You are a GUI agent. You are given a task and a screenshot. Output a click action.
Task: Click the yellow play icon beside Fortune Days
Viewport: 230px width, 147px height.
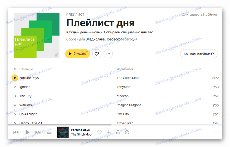tap(15, 78)
